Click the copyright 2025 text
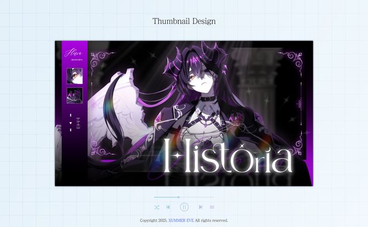 (x=154, y=221)
